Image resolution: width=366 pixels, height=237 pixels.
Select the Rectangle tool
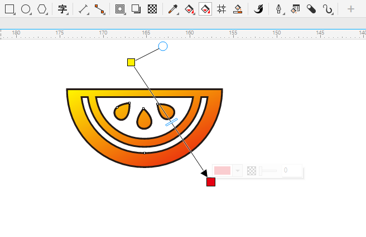(9, 9)
